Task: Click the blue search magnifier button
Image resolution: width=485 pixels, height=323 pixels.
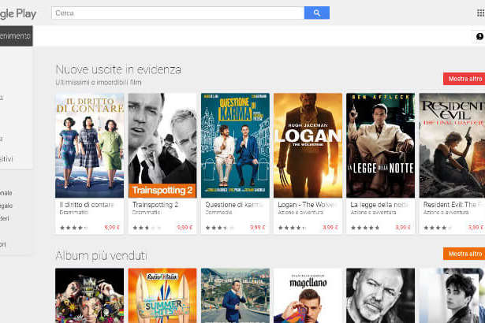Action: [x=317, y=13]
